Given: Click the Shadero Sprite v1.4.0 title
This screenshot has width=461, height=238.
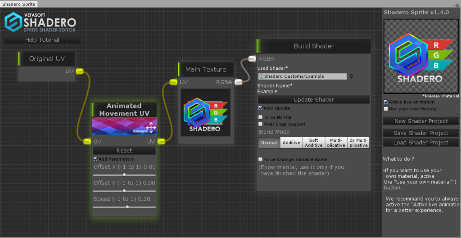Looking at the screenshot, I should [416, 12].
